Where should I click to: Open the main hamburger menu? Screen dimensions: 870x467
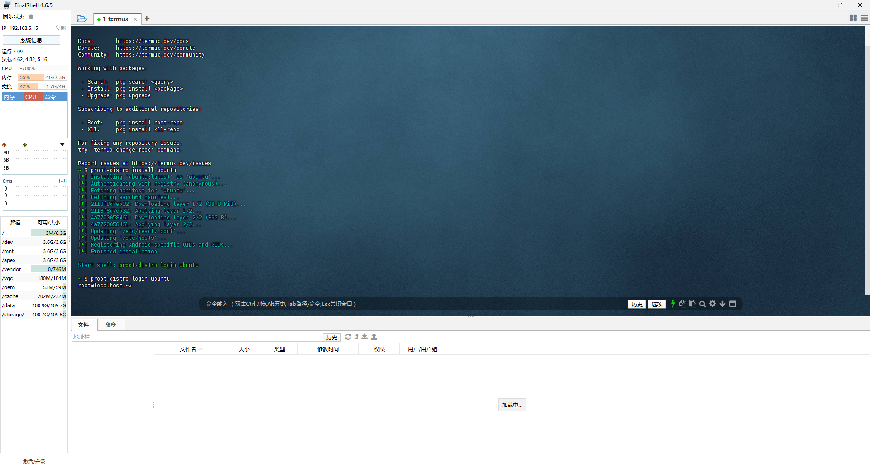(x=865, y=18)
